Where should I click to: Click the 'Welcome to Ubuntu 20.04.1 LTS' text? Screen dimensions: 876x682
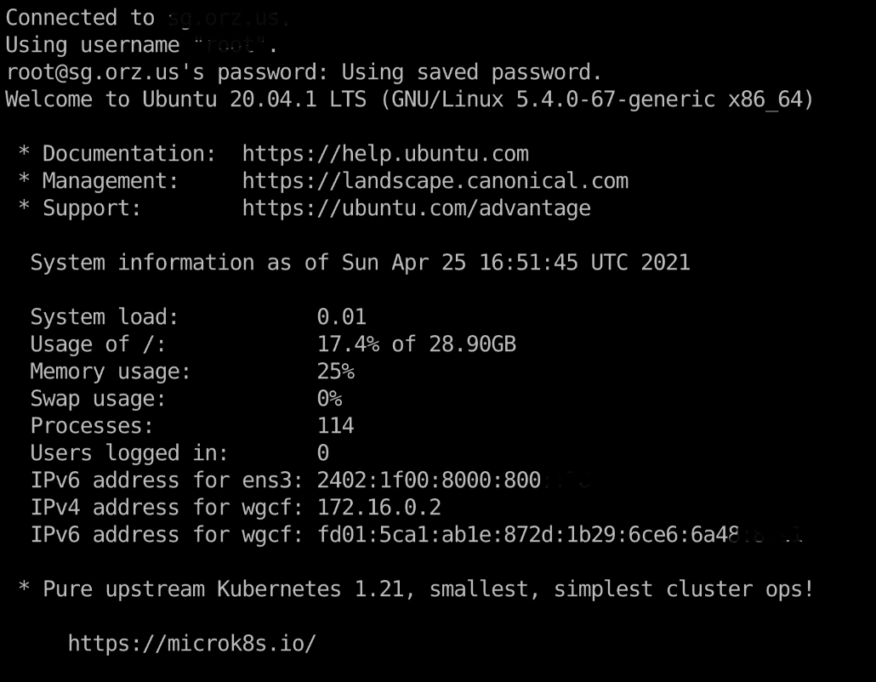[185, 99]
